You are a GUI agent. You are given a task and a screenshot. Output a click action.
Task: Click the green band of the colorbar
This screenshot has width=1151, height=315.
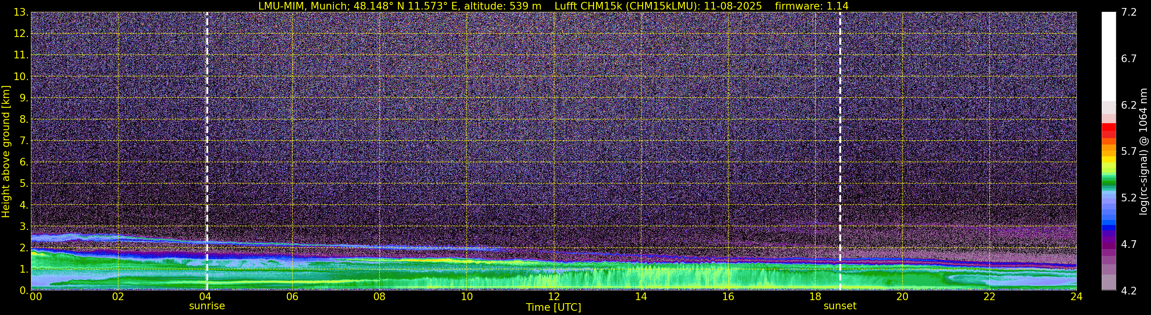point(1109,182)
